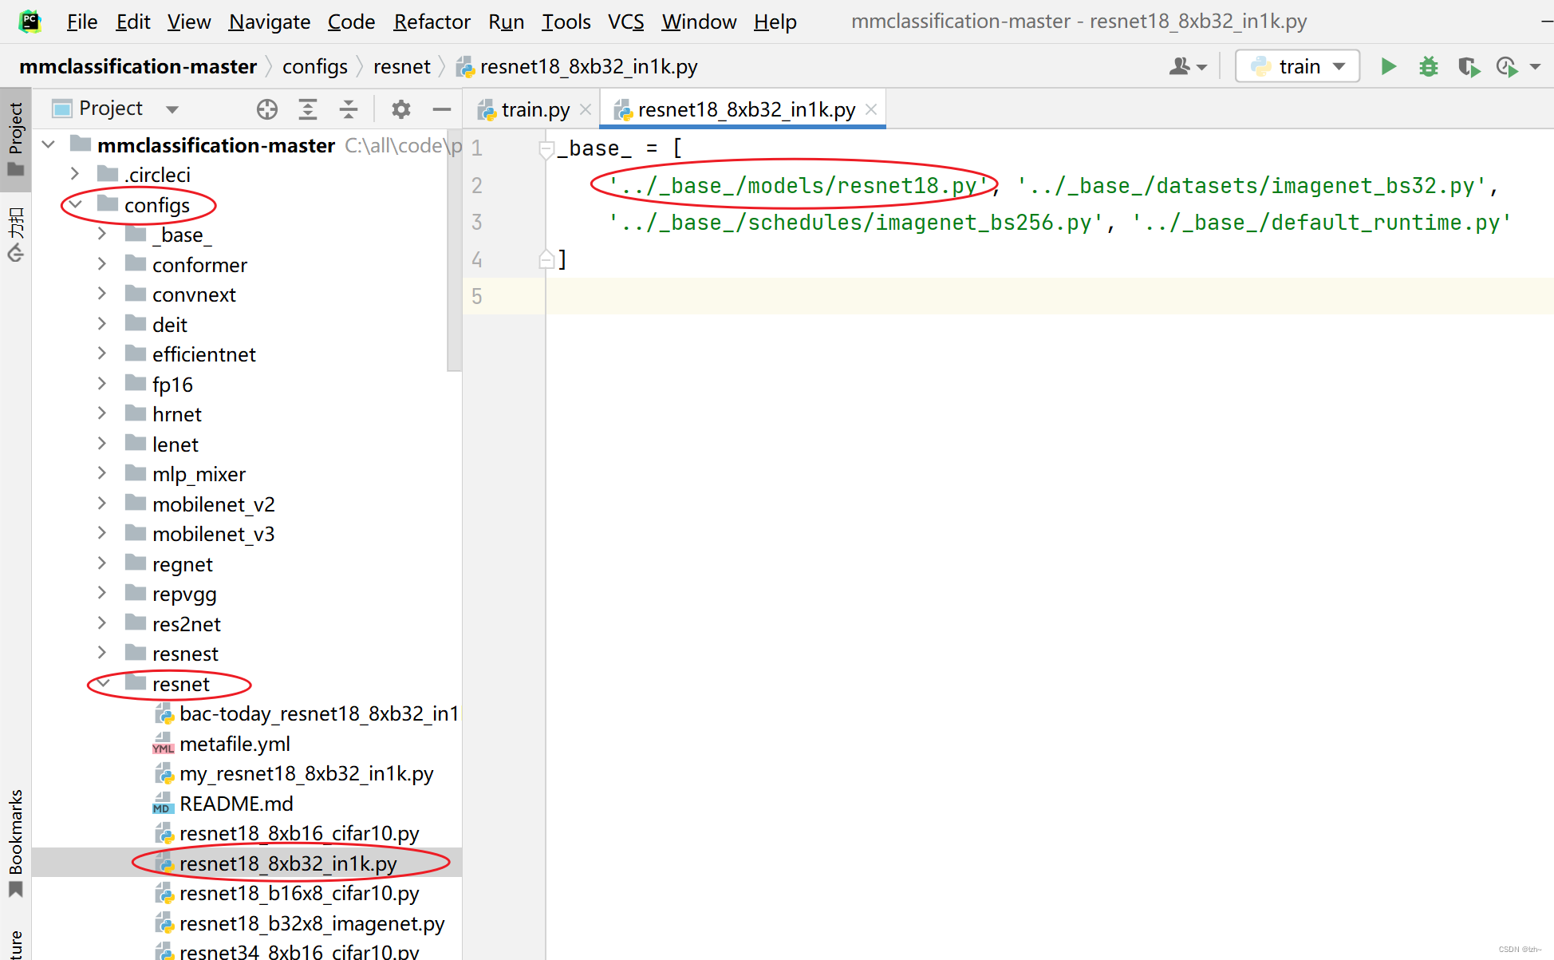Expand the .circleci folder
This screenshot has height=960, width=1554.
(x=75, y=174)
